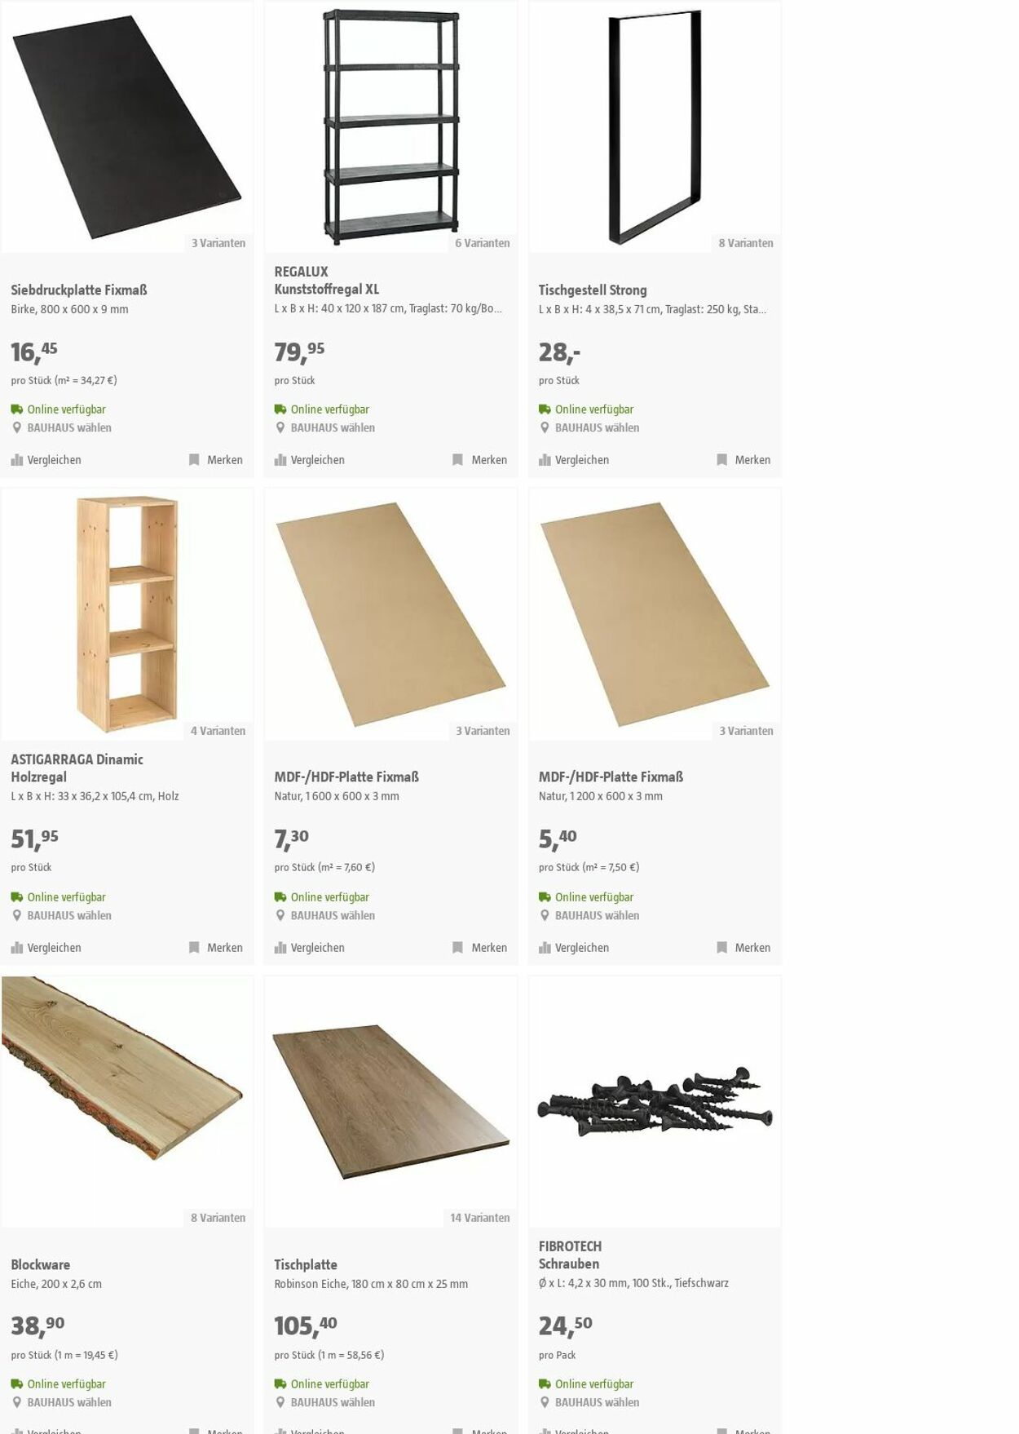
Task: Open the 14 Varianten badge on Tischplatte
Action: [480, 1218]
